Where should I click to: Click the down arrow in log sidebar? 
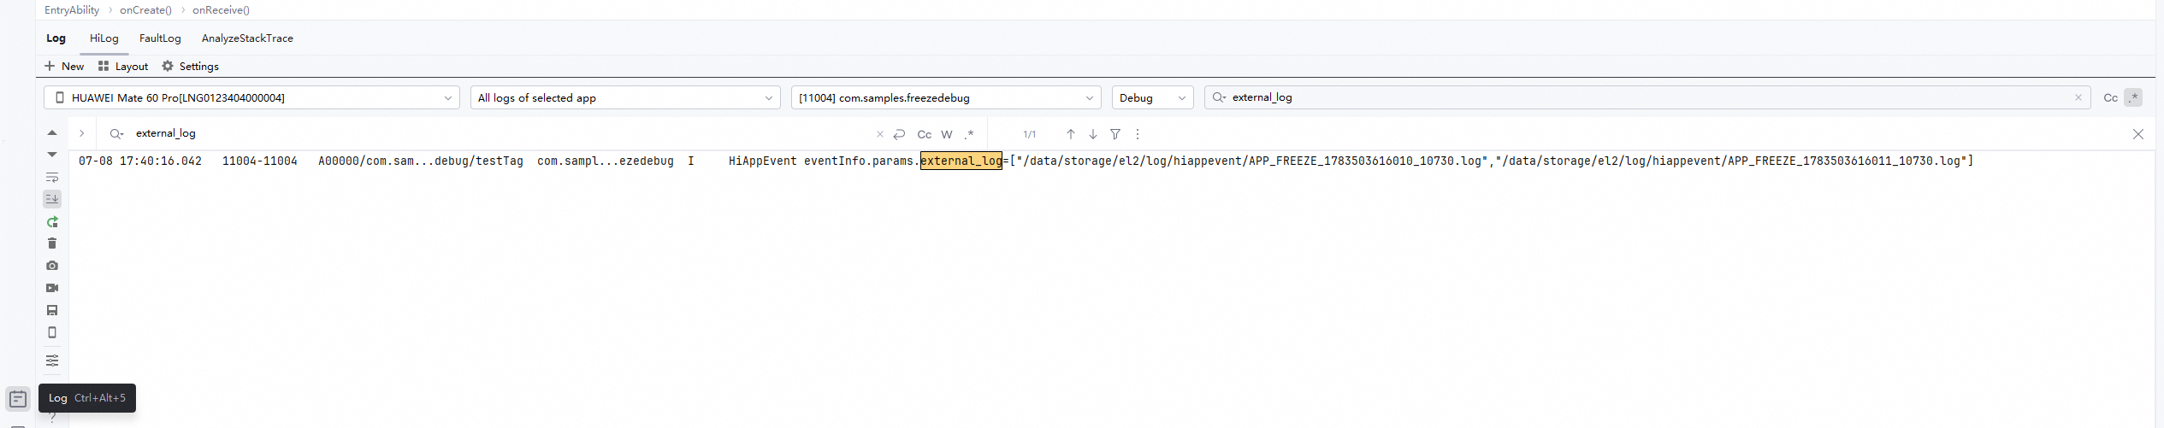(52, 155)
